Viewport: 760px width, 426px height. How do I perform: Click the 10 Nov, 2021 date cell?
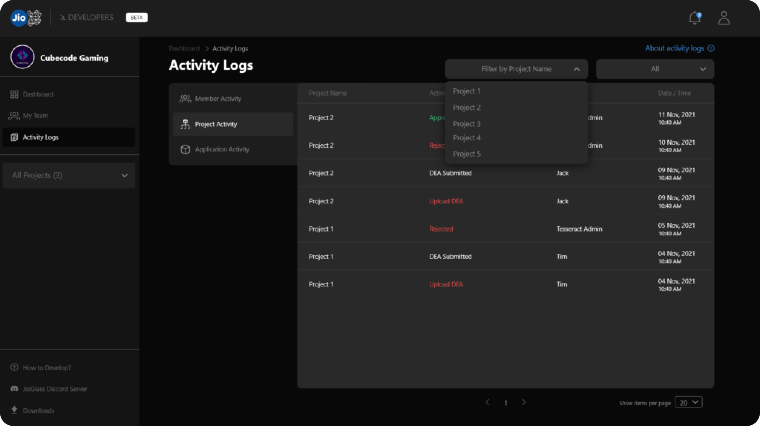click(677, 146)
